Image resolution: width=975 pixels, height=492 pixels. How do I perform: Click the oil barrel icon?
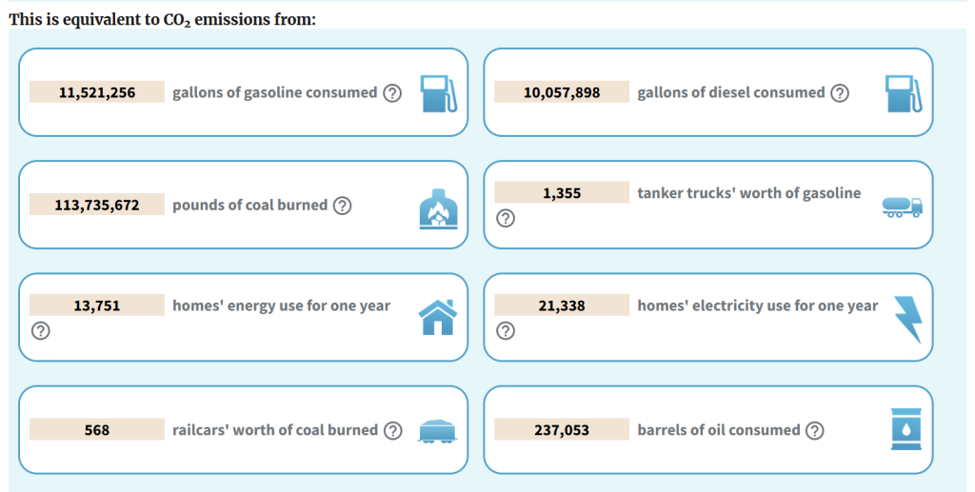906,429
